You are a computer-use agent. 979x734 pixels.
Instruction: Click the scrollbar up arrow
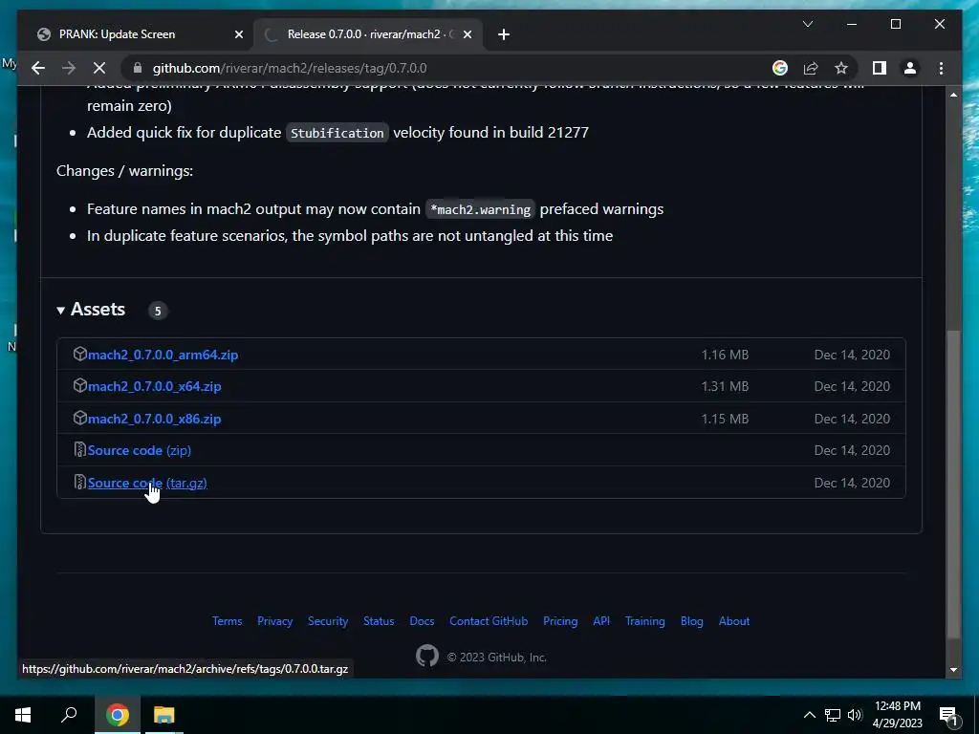tap(953, 95)
